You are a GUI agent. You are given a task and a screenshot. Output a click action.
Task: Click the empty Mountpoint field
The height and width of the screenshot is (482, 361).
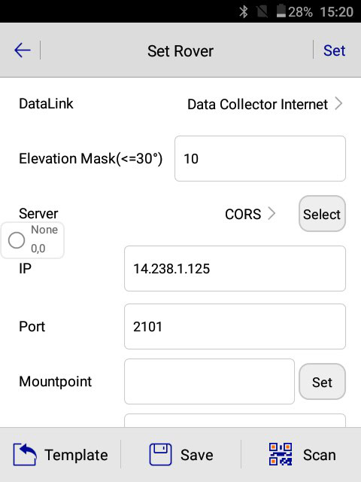pos(209,382)
